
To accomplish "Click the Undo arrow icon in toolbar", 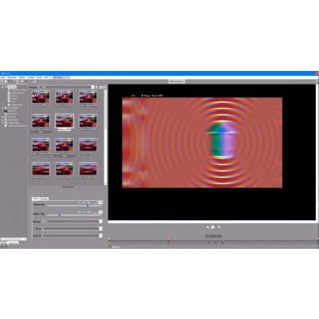I will pos(22,81).
